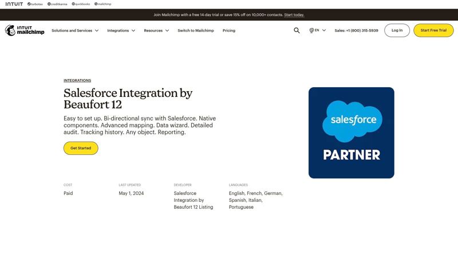Screen dimensions: 458x258
Task: Click the Log In button
Action: coord(397,30)
